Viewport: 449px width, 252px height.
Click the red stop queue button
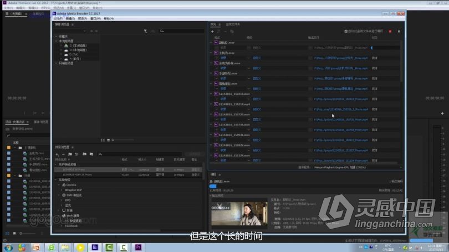coord(390,31)
